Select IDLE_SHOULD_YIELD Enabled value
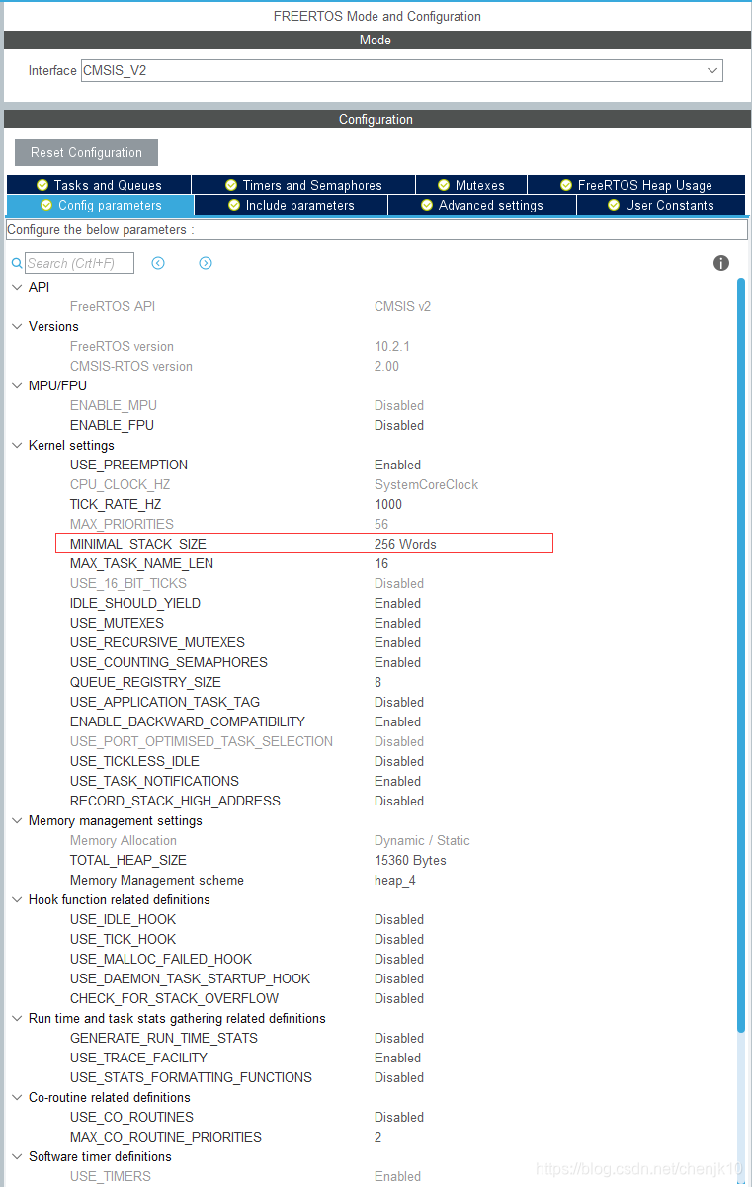The image size is (752, 1187). (x=397, y=603)
